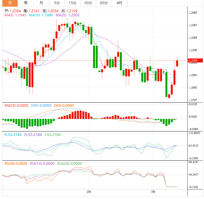Click the 1.2387 price axis label
The image size is (204, 199).
pyautogui.click(x=193, y=25)
